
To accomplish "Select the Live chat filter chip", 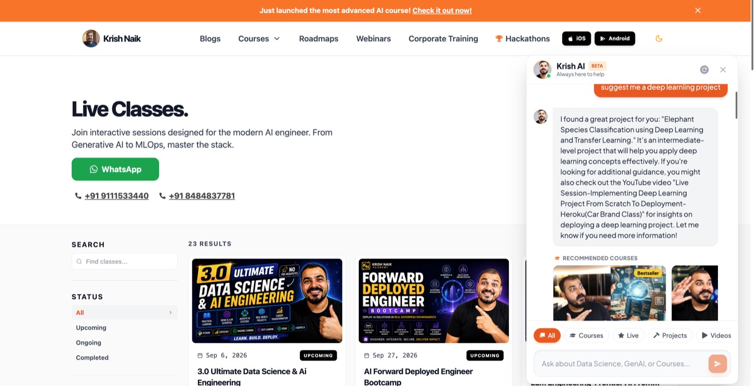I will 628,335.
